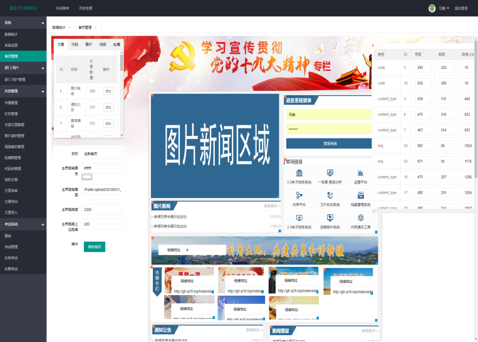
Task: Open the 共享平台 share icon
Action: click(299, 195)
